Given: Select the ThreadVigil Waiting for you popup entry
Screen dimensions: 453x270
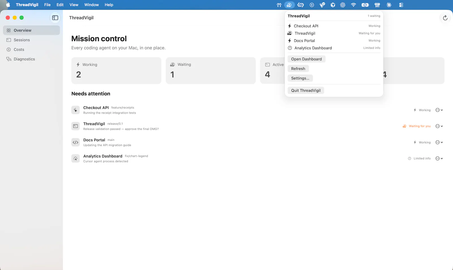Looking at the screenshot, I should coord(334,33).
